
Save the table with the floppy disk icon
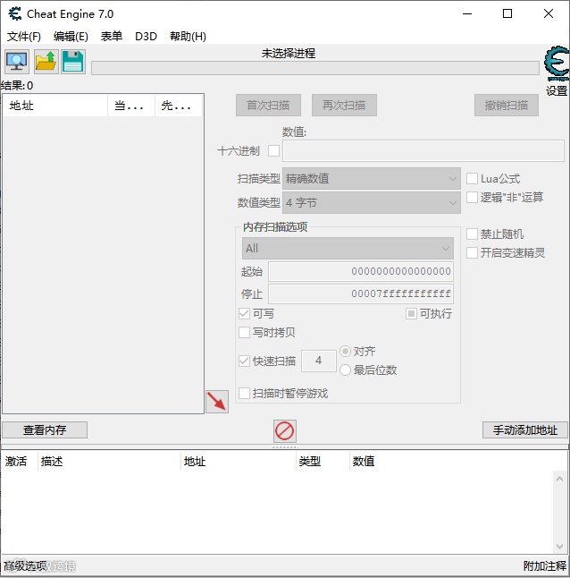[x=73, y=62]
